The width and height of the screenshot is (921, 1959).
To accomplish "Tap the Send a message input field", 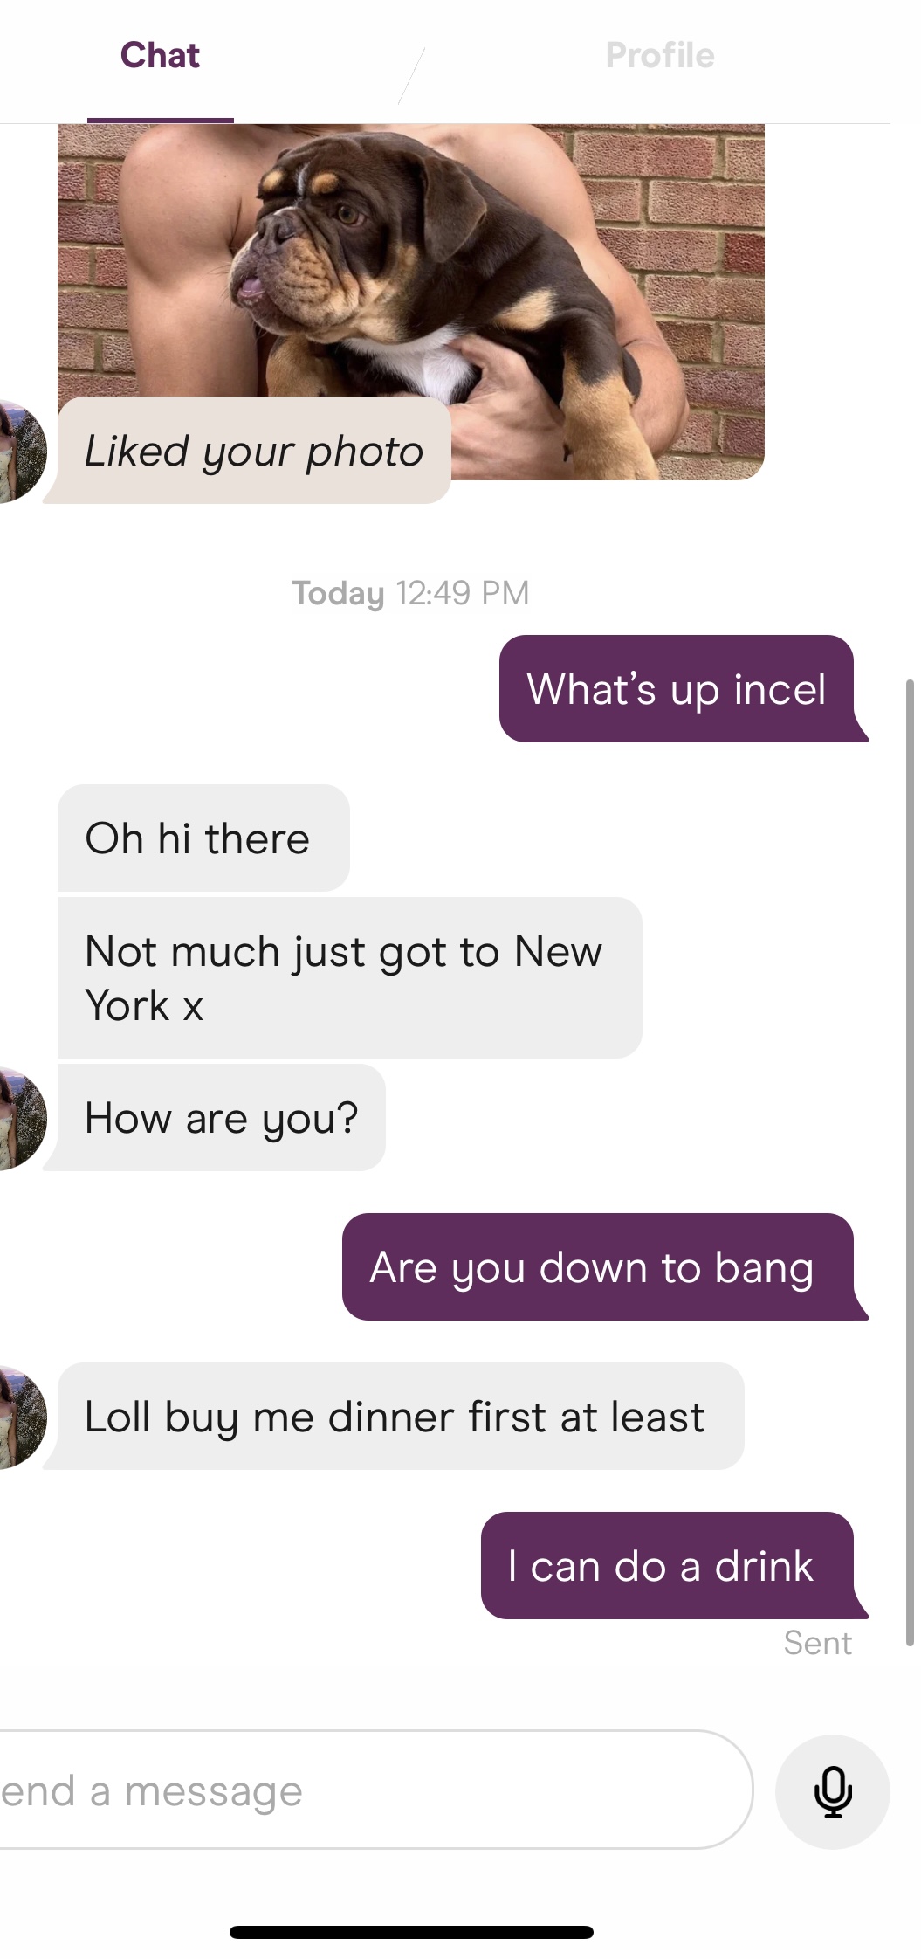I will [375, 1790].
